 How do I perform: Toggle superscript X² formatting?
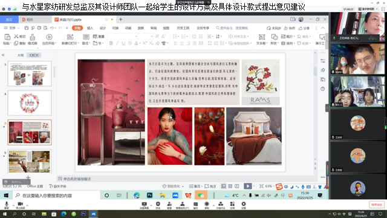tap(145, 43)
